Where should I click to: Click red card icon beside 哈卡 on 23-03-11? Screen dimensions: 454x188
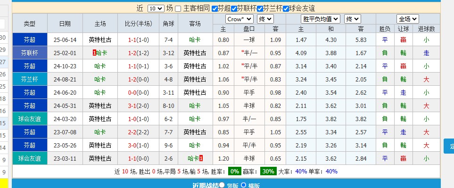pos(201,158)
